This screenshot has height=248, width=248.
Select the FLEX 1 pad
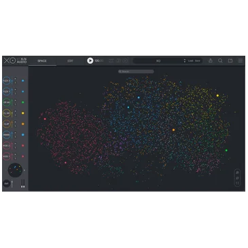tap(6, 92)
